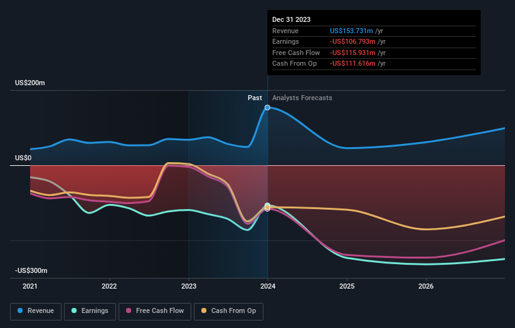Click the 2023 axis label

click(189, 286)
